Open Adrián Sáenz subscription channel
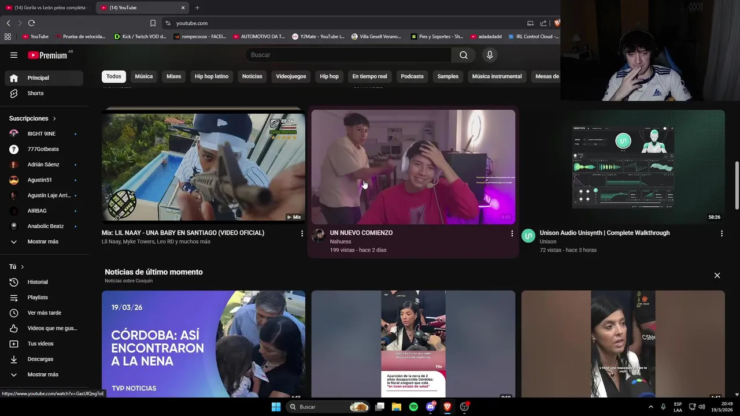The width and height of the screenshot is (740, 416). pyautogui.click(x=44, y=165)
